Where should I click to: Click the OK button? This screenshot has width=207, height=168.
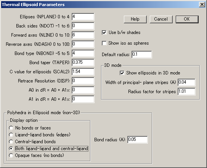click(187, 19)
